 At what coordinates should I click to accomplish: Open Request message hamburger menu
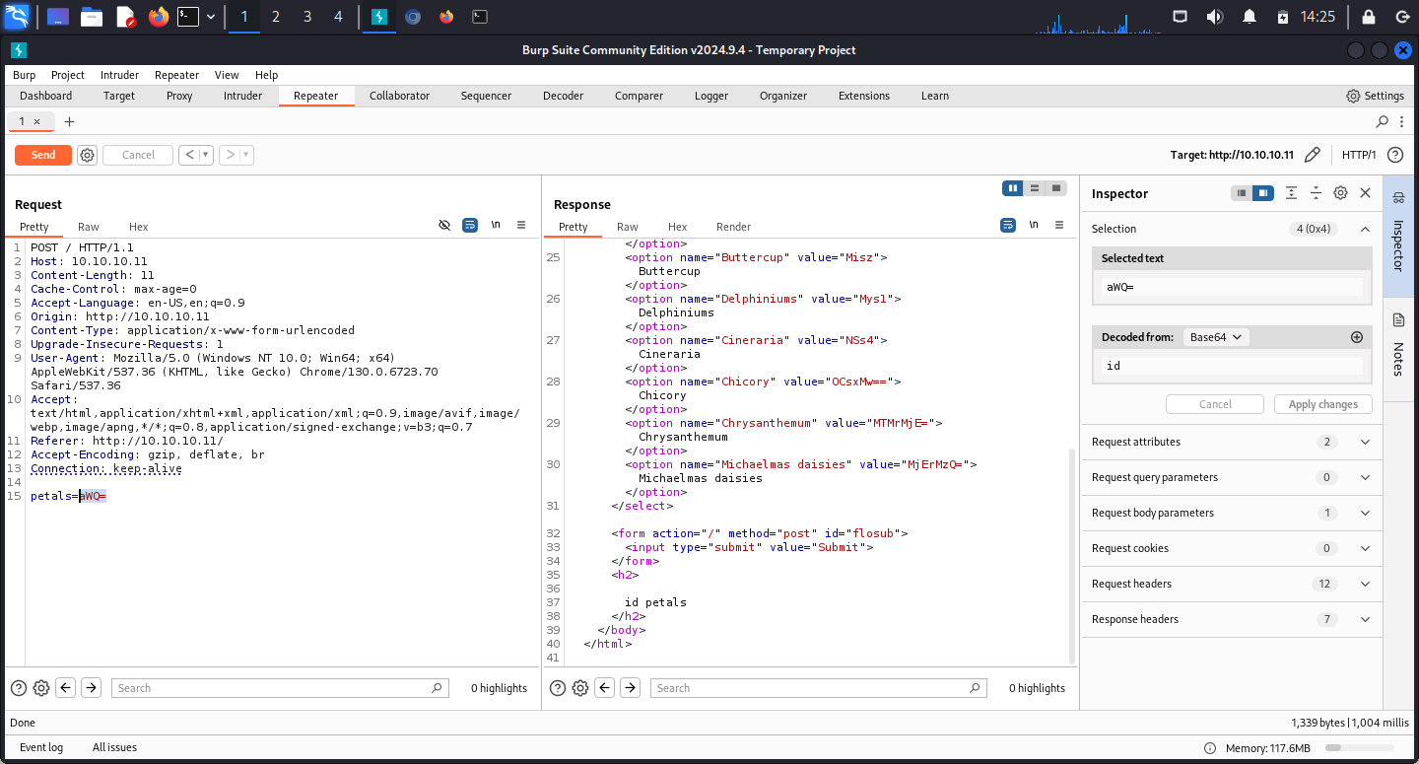[521, 226]
